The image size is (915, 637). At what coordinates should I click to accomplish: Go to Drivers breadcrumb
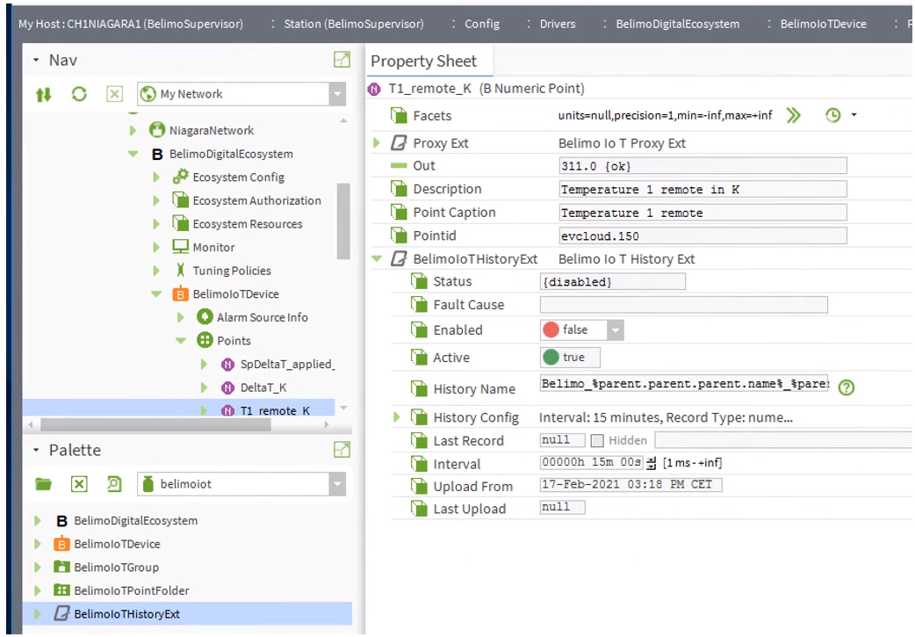(558, 24)
